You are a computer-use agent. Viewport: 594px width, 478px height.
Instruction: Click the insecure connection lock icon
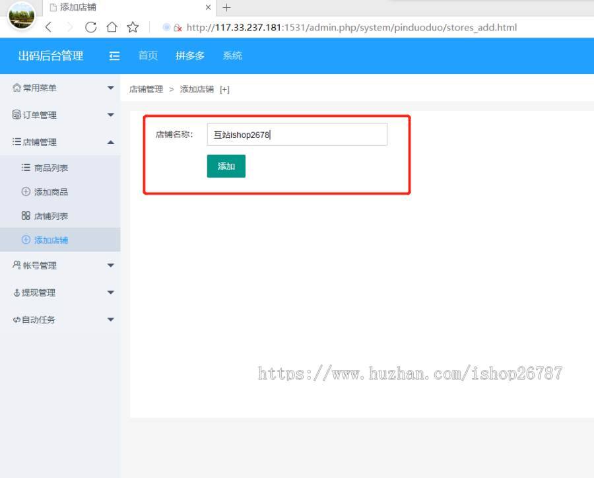178,28
